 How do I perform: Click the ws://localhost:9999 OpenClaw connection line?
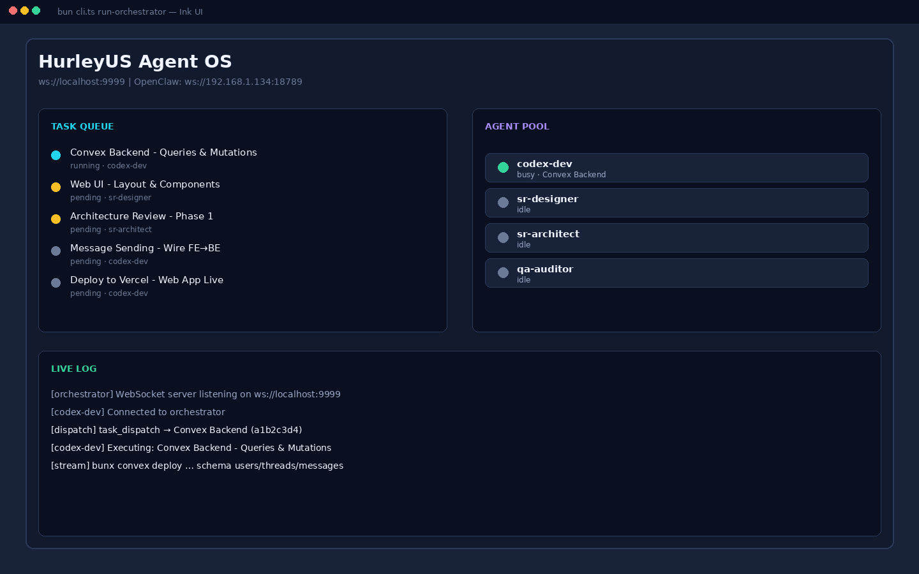point(170,82)
